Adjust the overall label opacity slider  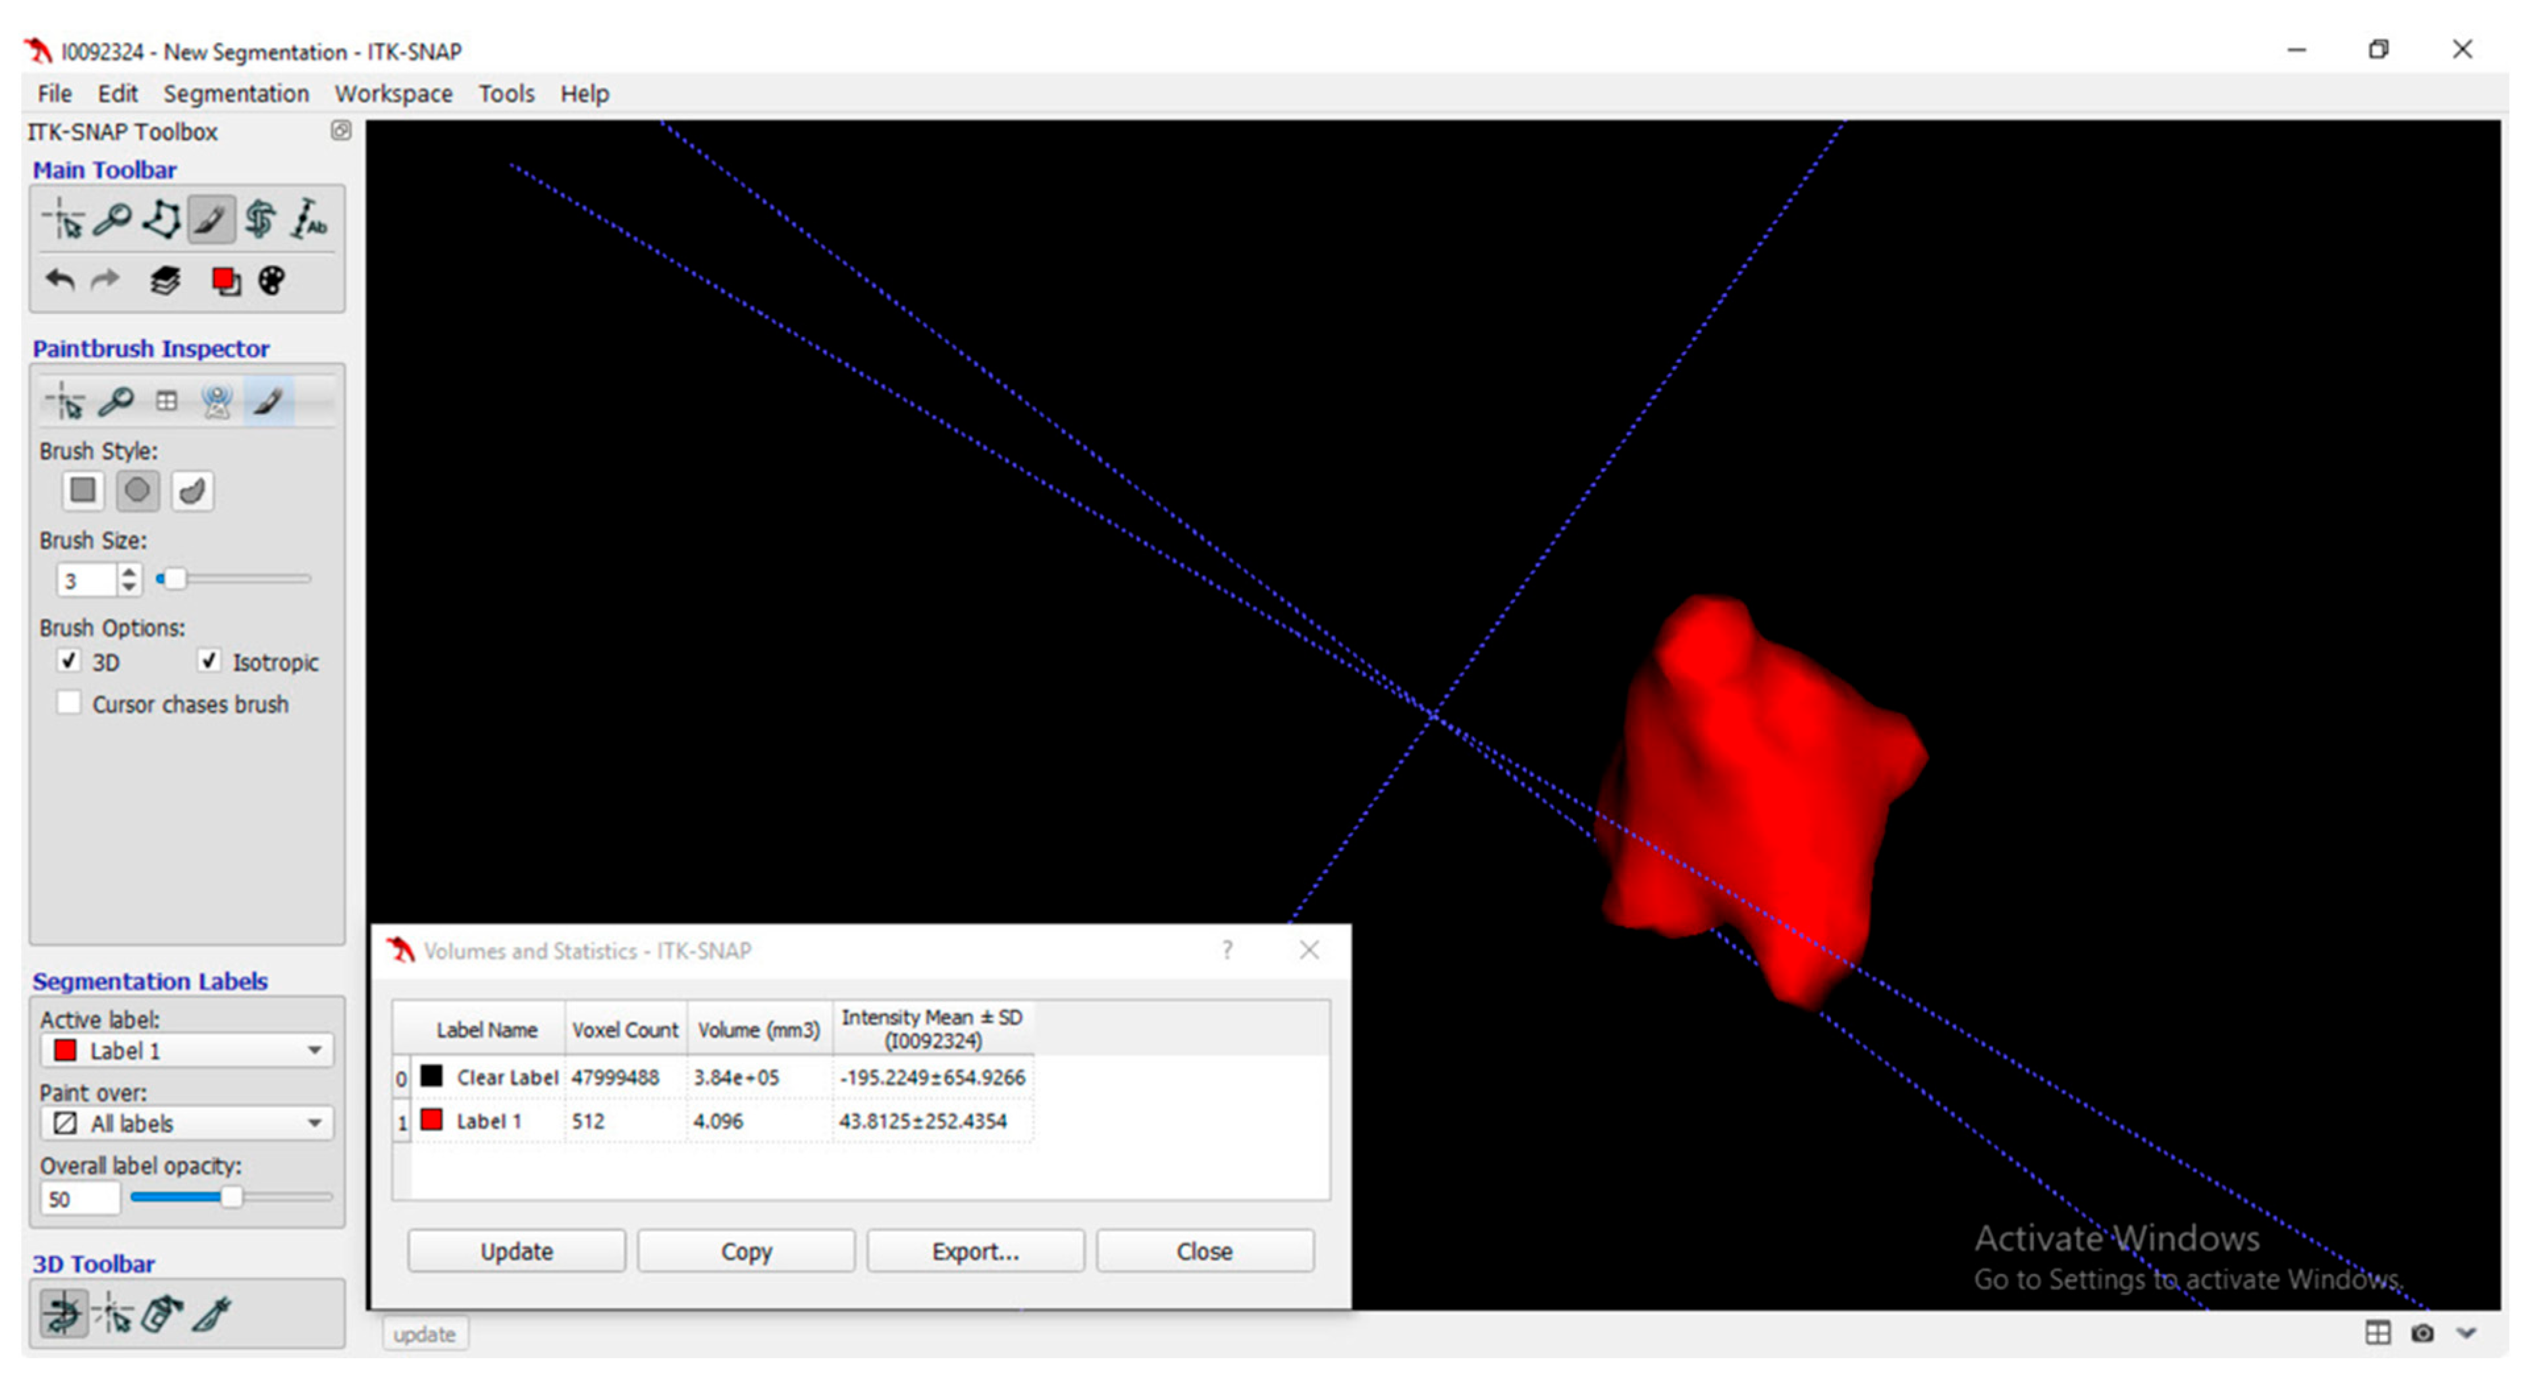pos(231,1197)
